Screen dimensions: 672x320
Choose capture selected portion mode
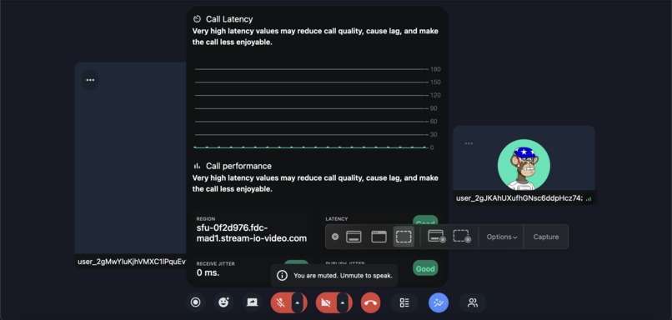(x=404, y=237)
